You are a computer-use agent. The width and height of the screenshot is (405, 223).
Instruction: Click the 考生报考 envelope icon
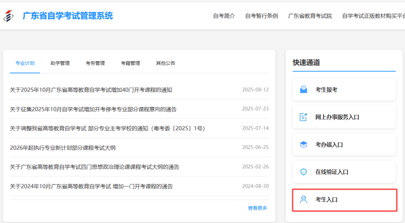tap(304, 89)
